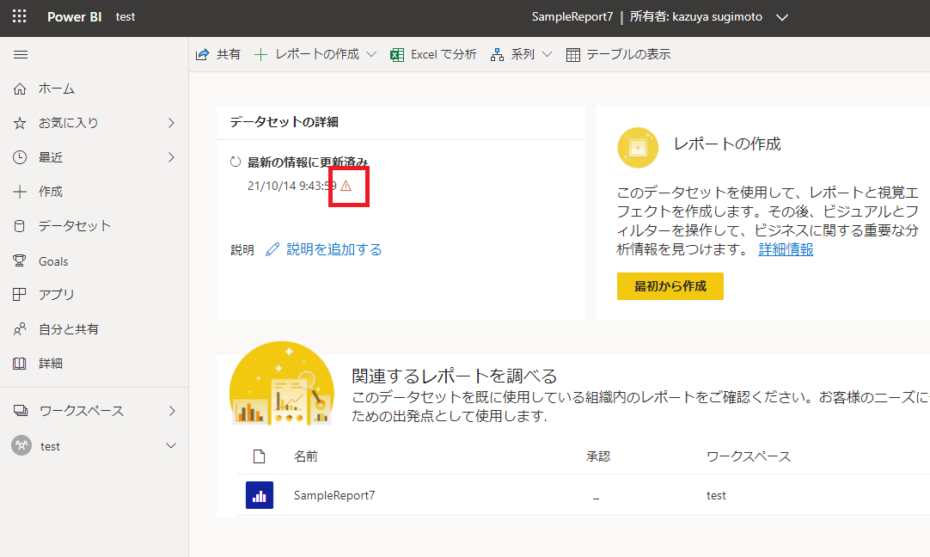Click the 共有 share arrow icon
The image size is (930, 557).
[x=202, y=54]
